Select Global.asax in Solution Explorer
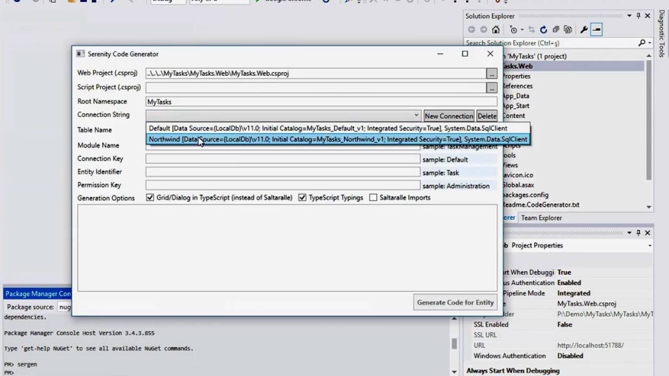 click(x=518, y=185)
